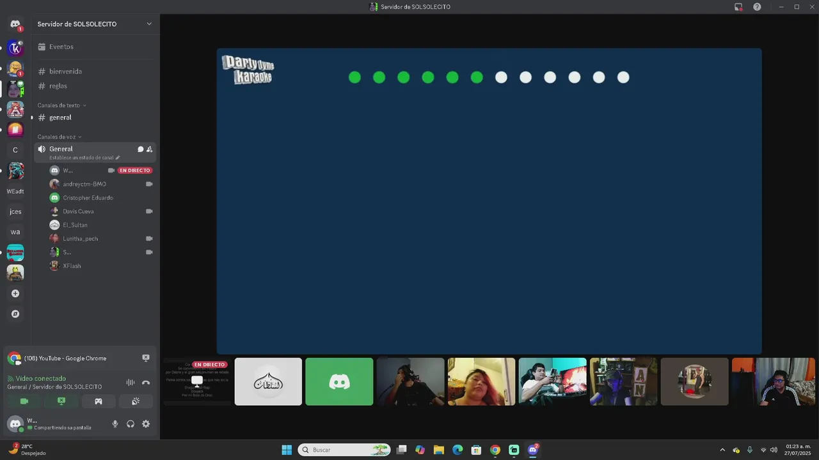Open the TK server icon
This screenshot has height=460, width=819.
15,47
